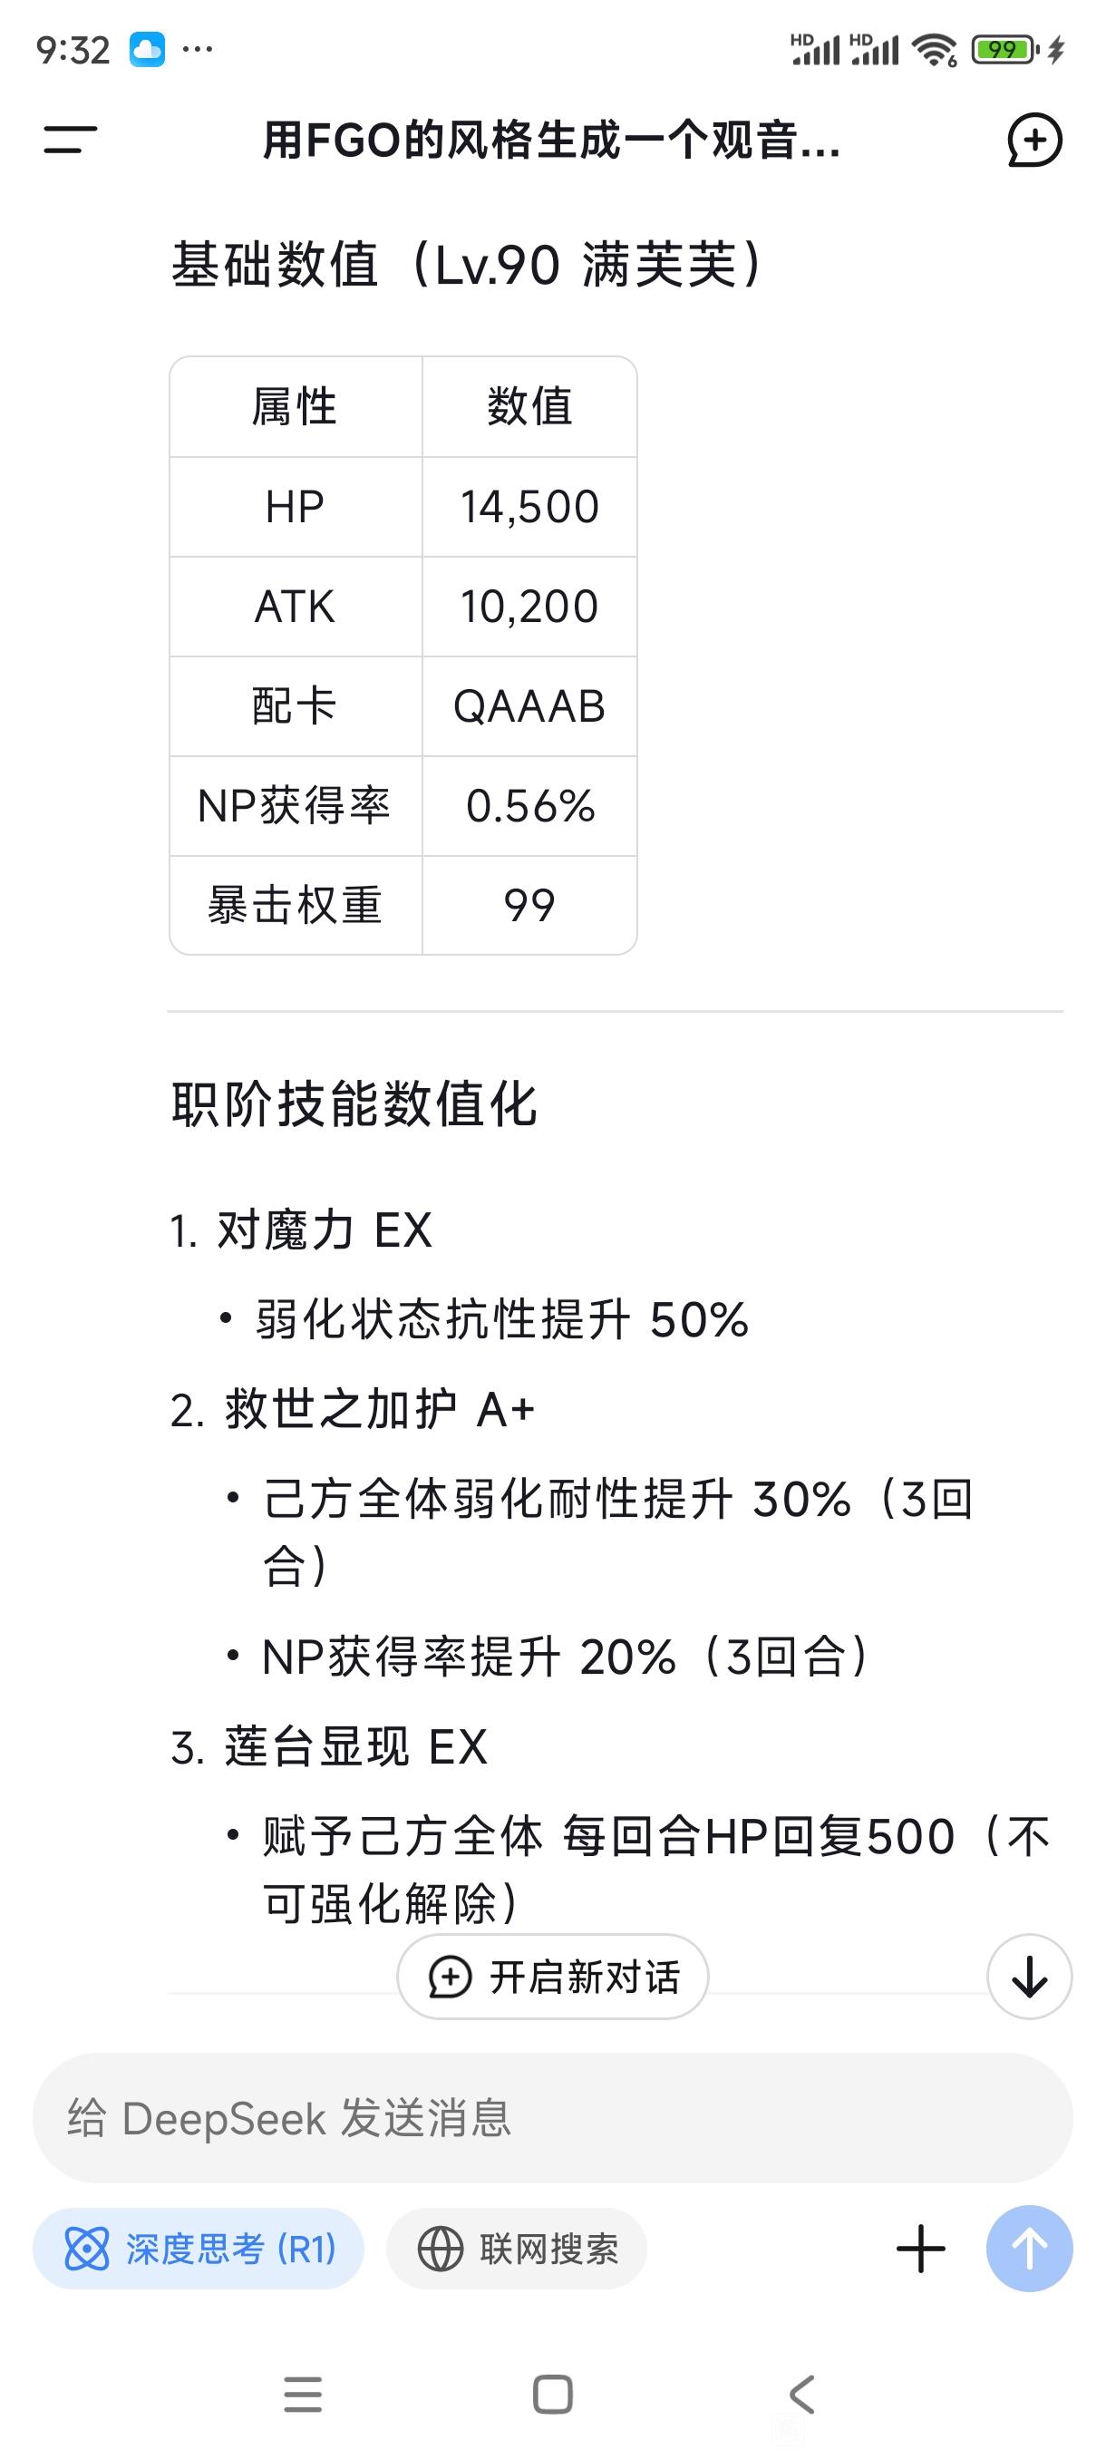
Task: Tap the send arrow button
Action: tap(1029, 2248)
